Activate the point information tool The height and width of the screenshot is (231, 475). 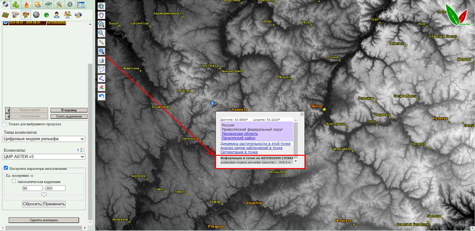[x=101, y=51]
